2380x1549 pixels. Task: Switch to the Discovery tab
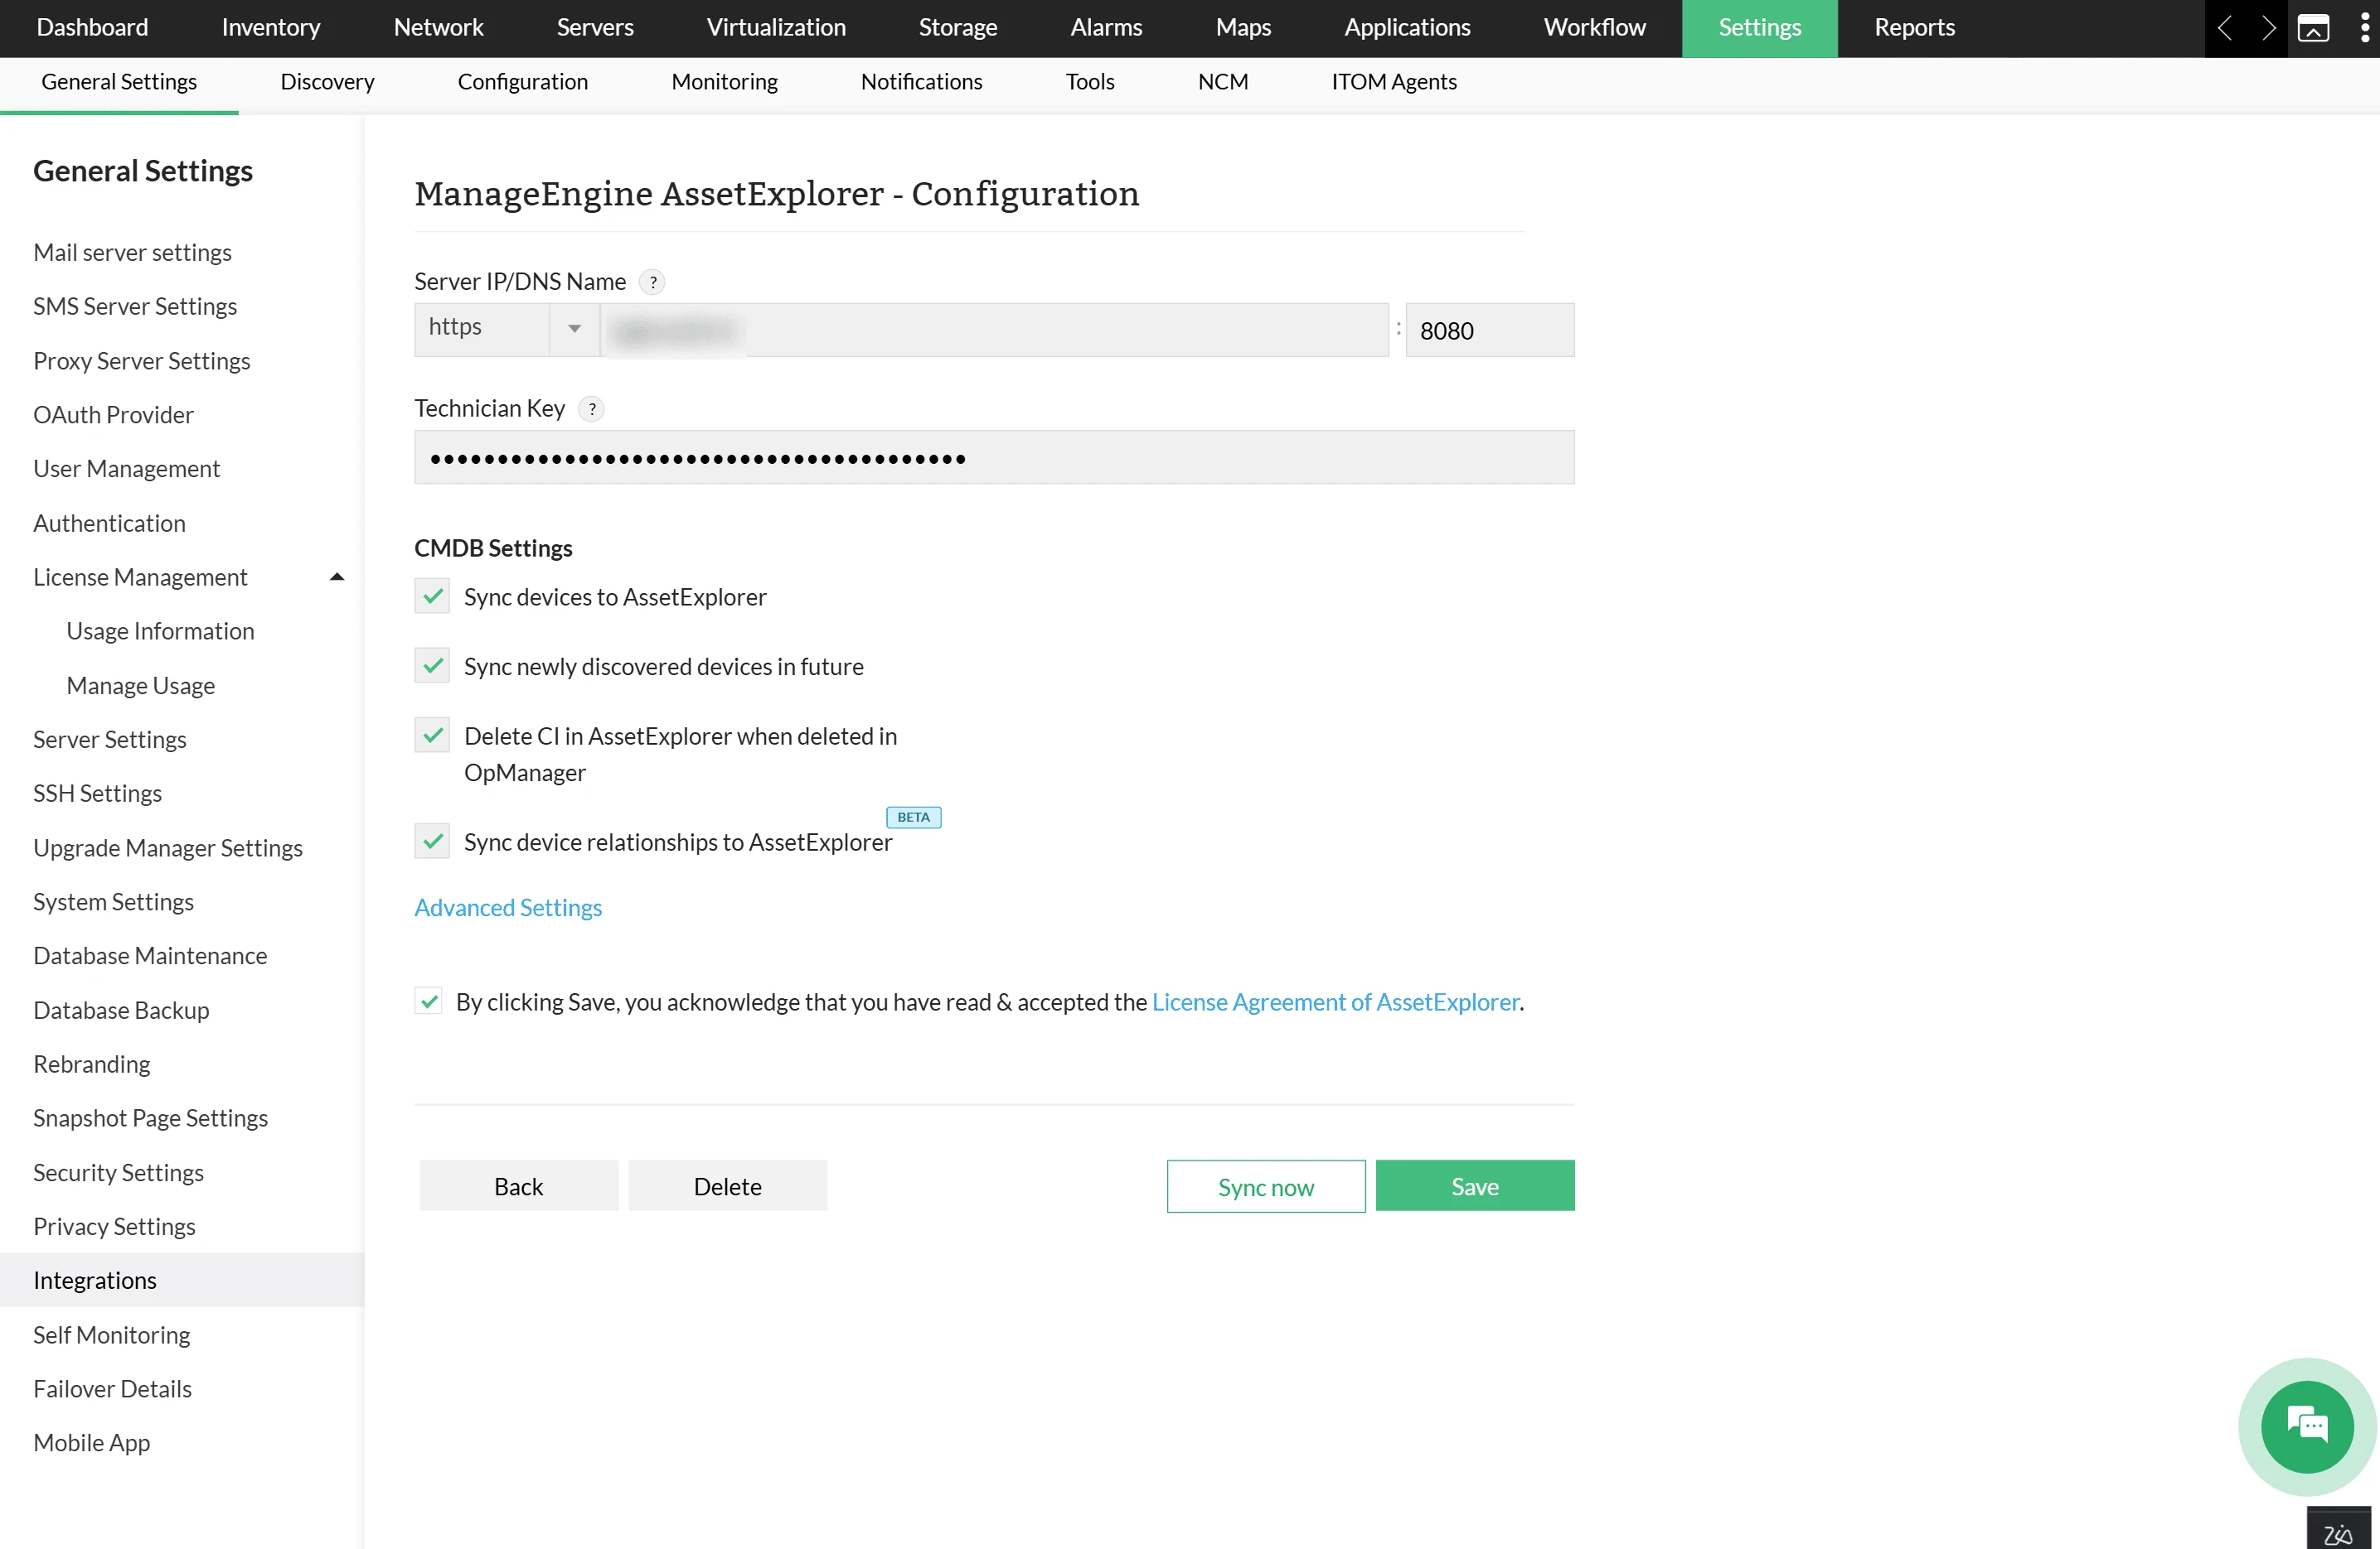click(x=327, y=82)
